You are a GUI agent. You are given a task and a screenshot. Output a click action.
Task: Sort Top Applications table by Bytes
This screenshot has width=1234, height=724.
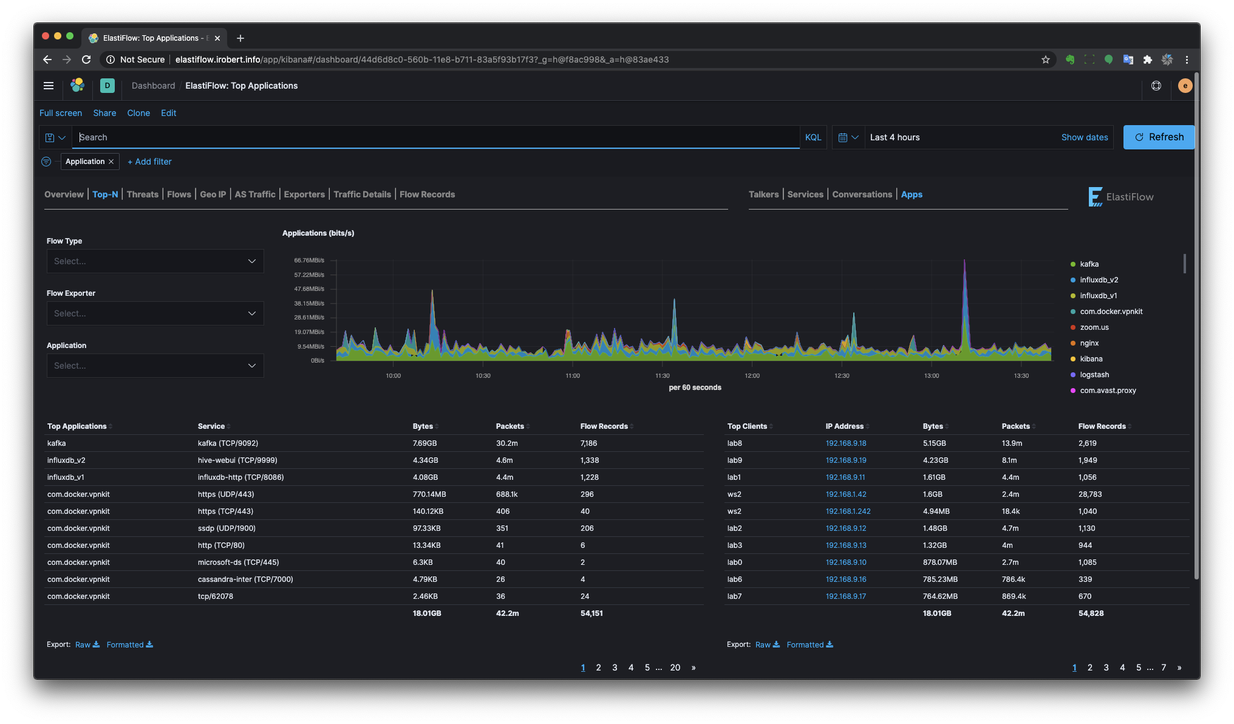pos(425,426)
